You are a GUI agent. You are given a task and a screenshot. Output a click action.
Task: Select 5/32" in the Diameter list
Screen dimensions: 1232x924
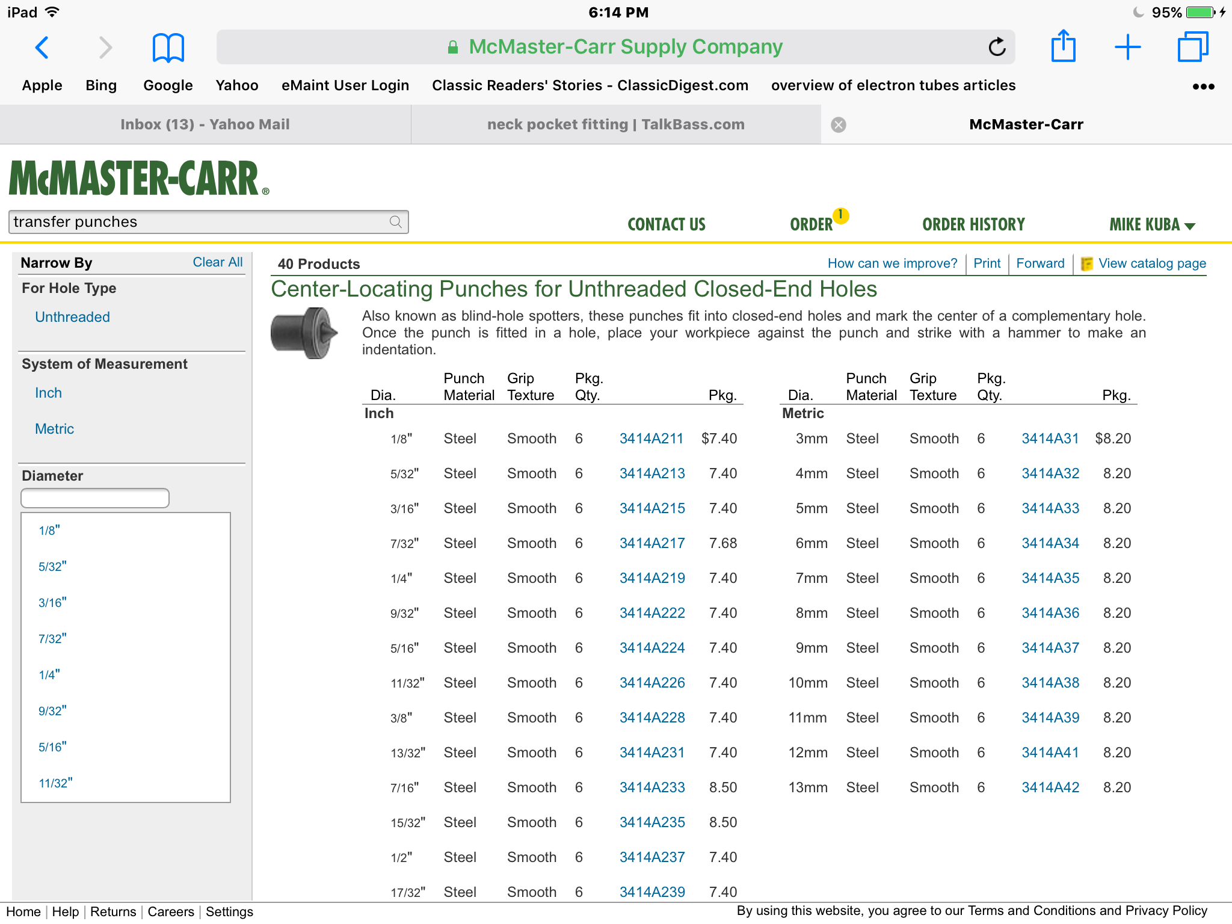52,567
